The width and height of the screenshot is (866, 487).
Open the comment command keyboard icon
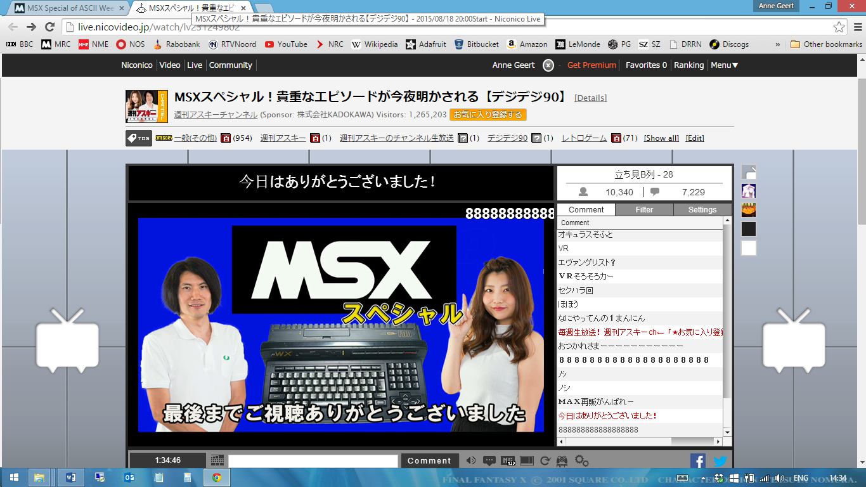pyautogui.click(x=217, y=460)
